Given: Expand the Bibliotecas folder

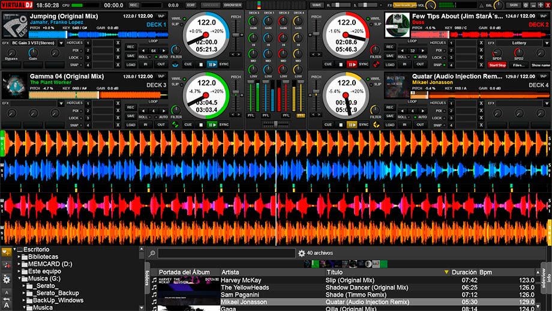Looking at the screenshot, I should click(x=19, y=257).
